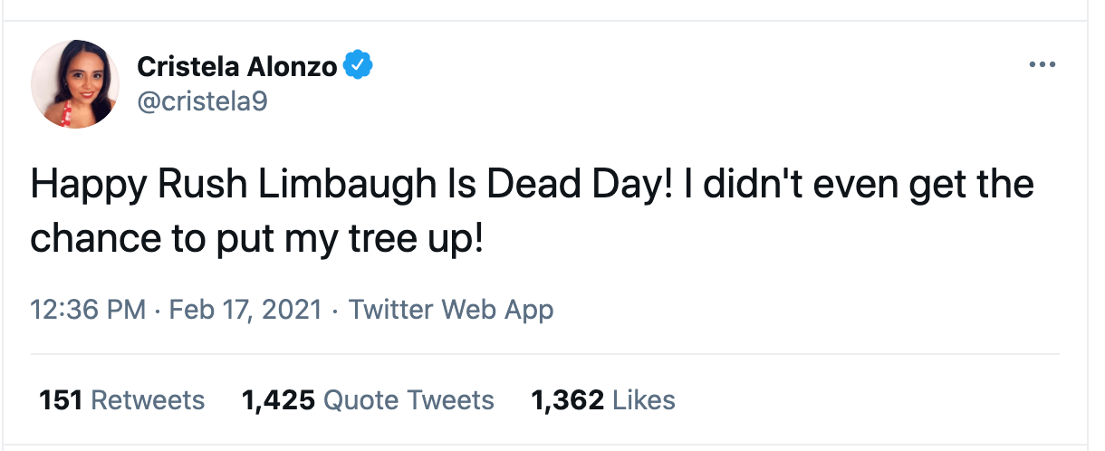
Task: Click the number 151 in the stats
Action: coord(62,400)
